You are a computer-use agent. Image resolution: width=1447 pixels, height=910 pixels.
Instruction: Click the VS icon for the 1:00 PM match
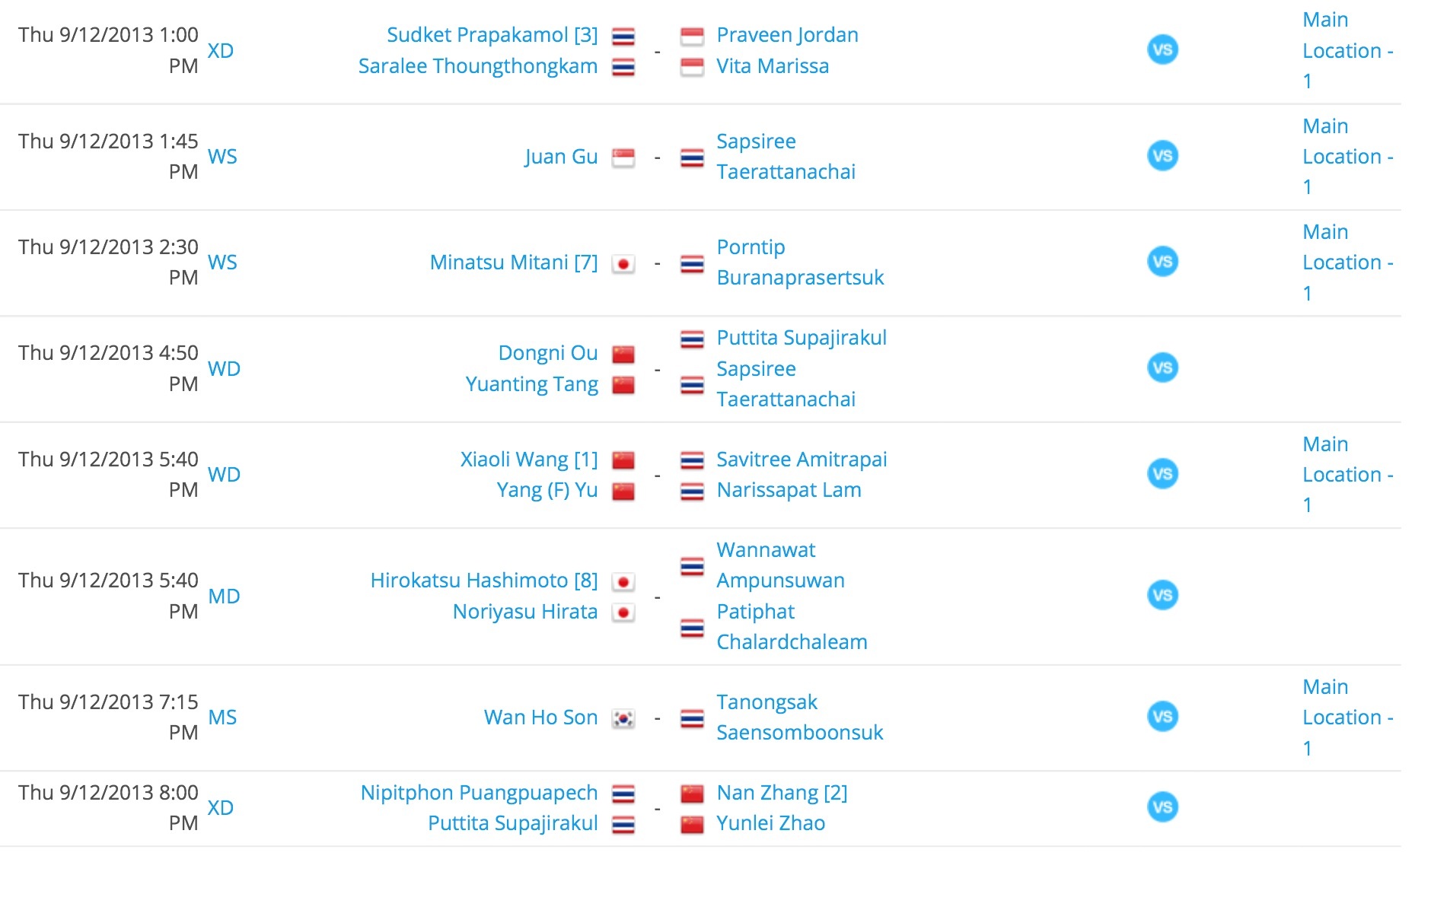tap(1162, 50)
